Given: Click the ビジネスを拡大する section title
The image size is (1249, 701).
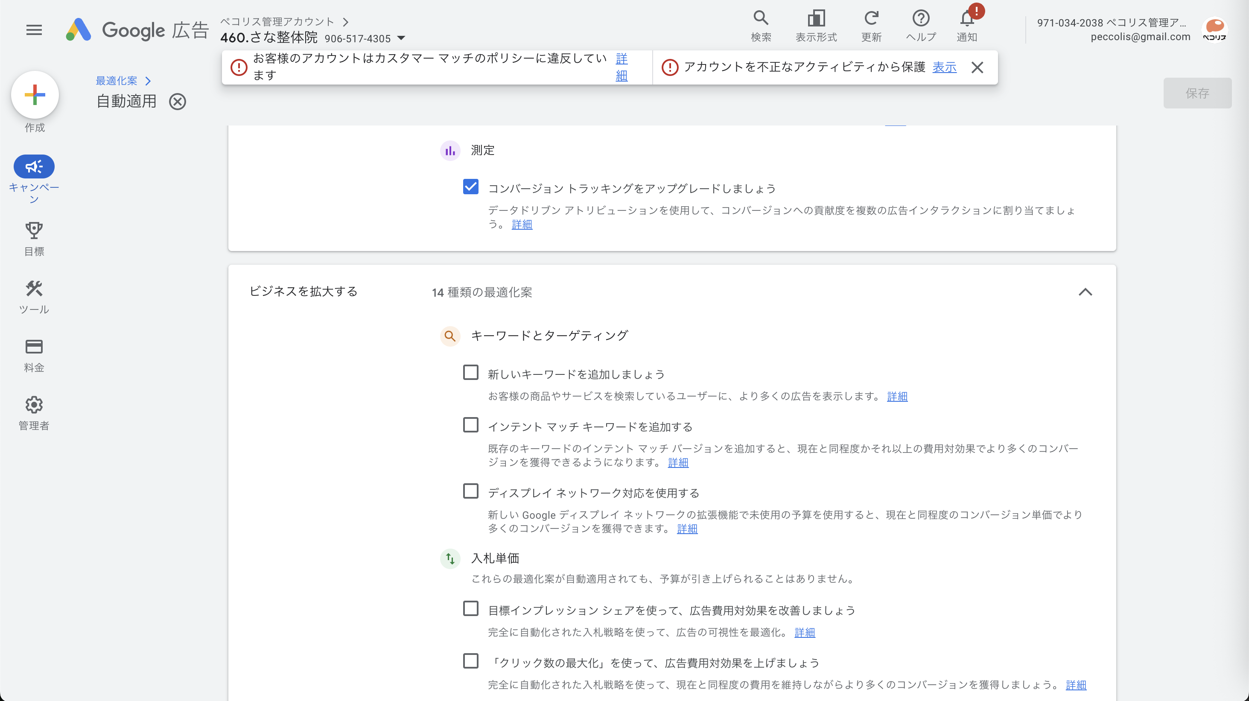Looking at the screenshot, I should point(303,291).
